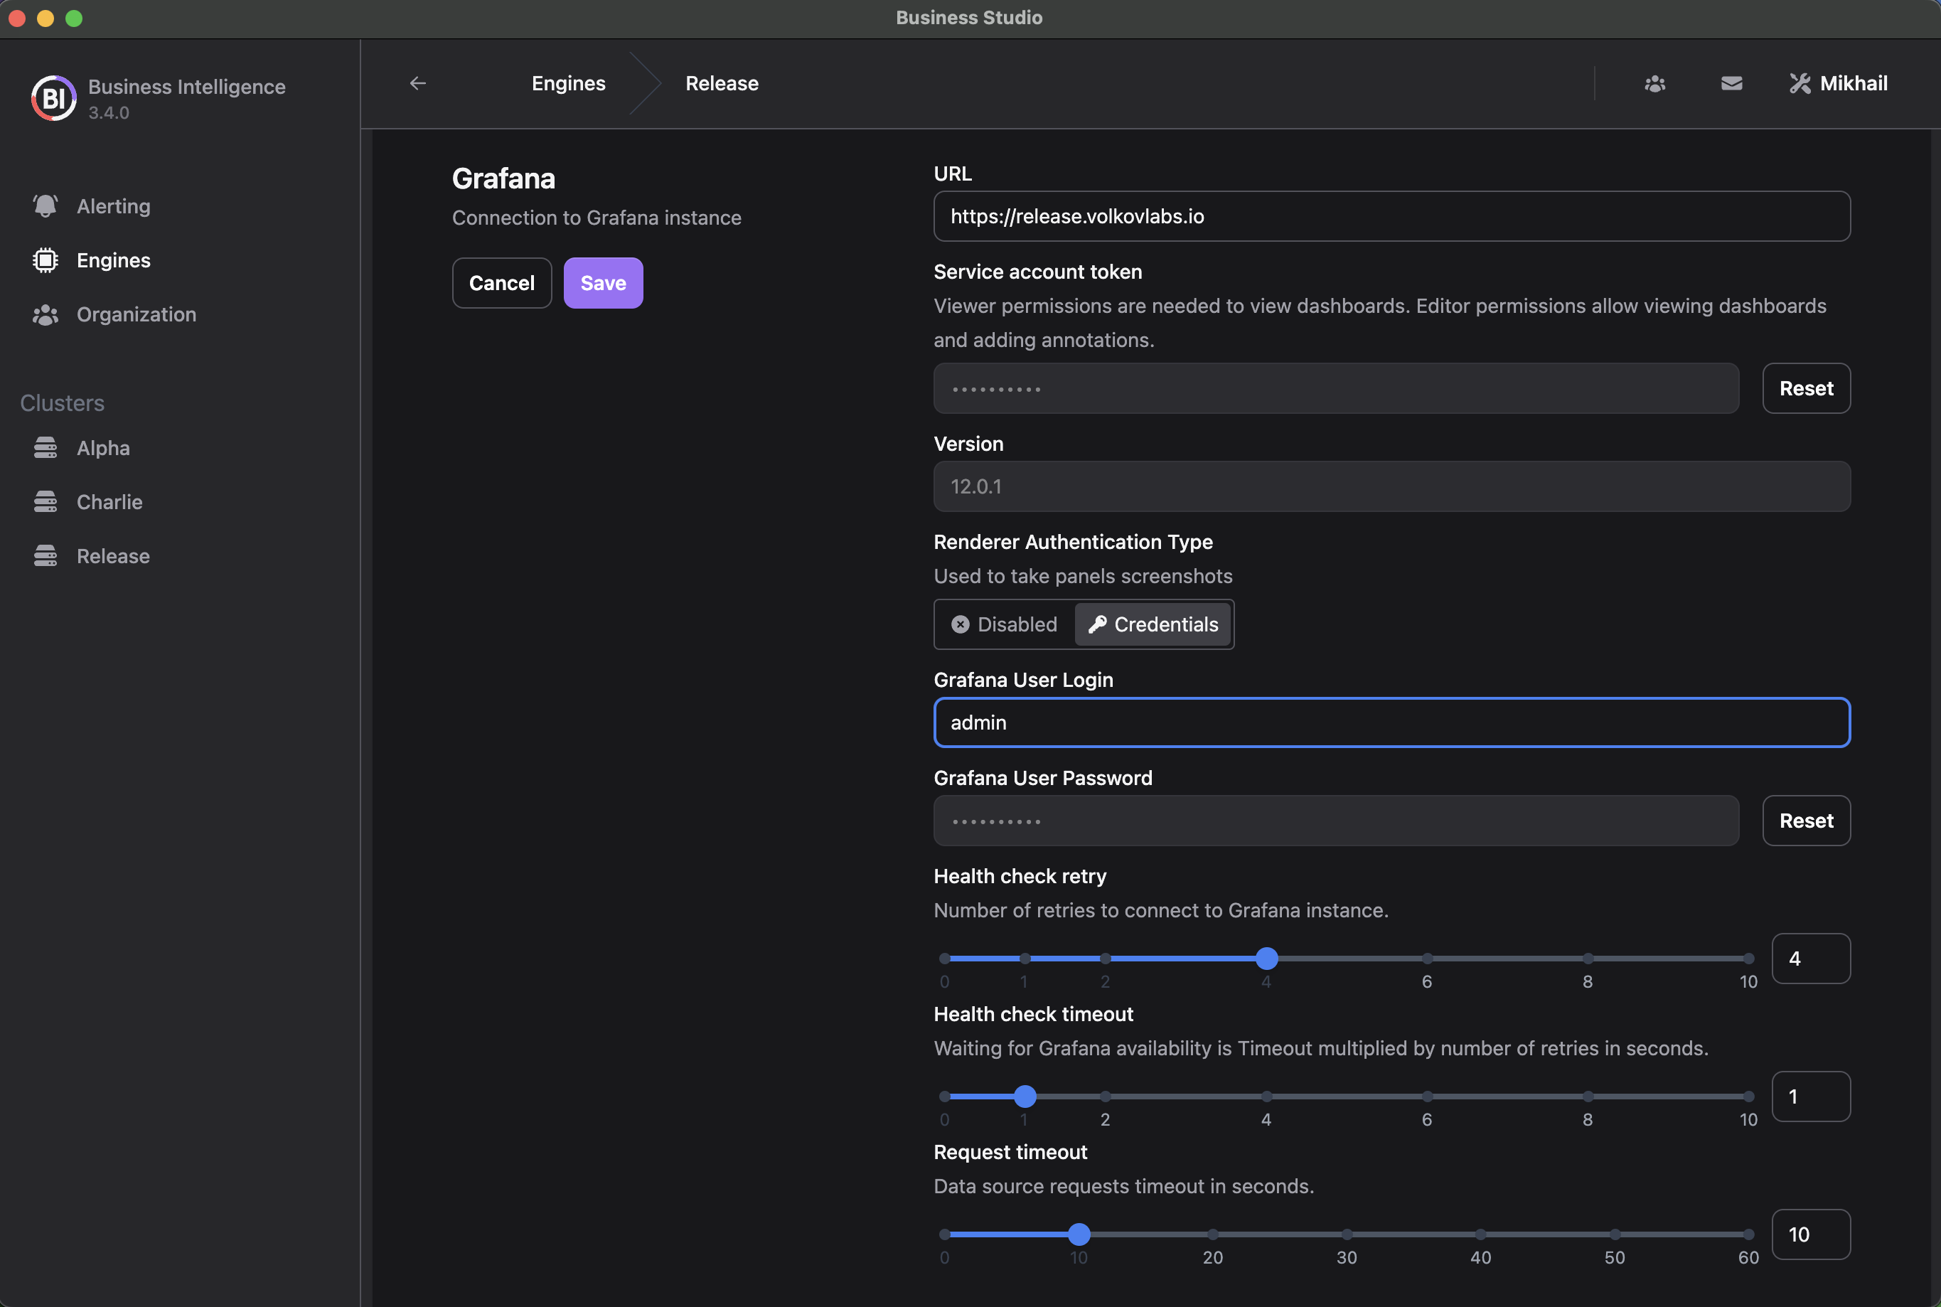Image resolution: width=1941 pixels, height=1307 pixels.
Task: Click the Business Studio window title
Action: coord(969,18)
